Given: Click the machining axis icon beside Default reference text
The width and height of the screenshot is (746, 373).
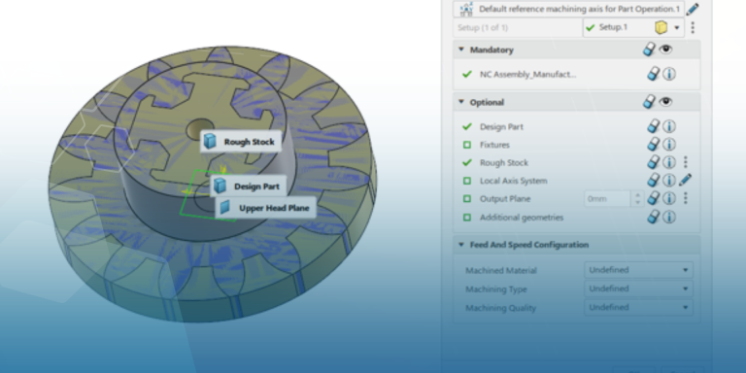Looking at the screenshot, I should [x=466, y=9].
